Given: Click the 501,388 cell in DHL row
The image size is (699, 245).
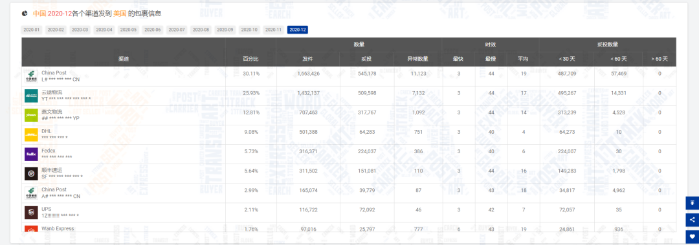Looking at the screenshot, I should click(309, 132).
